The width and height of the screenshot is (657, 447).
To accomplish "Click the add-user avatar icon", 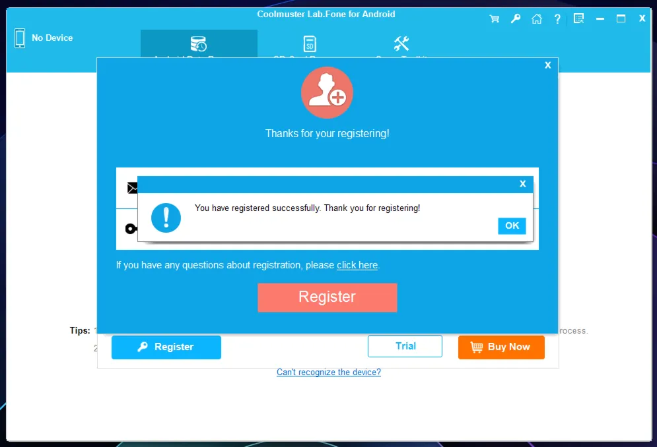I will point(327,92).
